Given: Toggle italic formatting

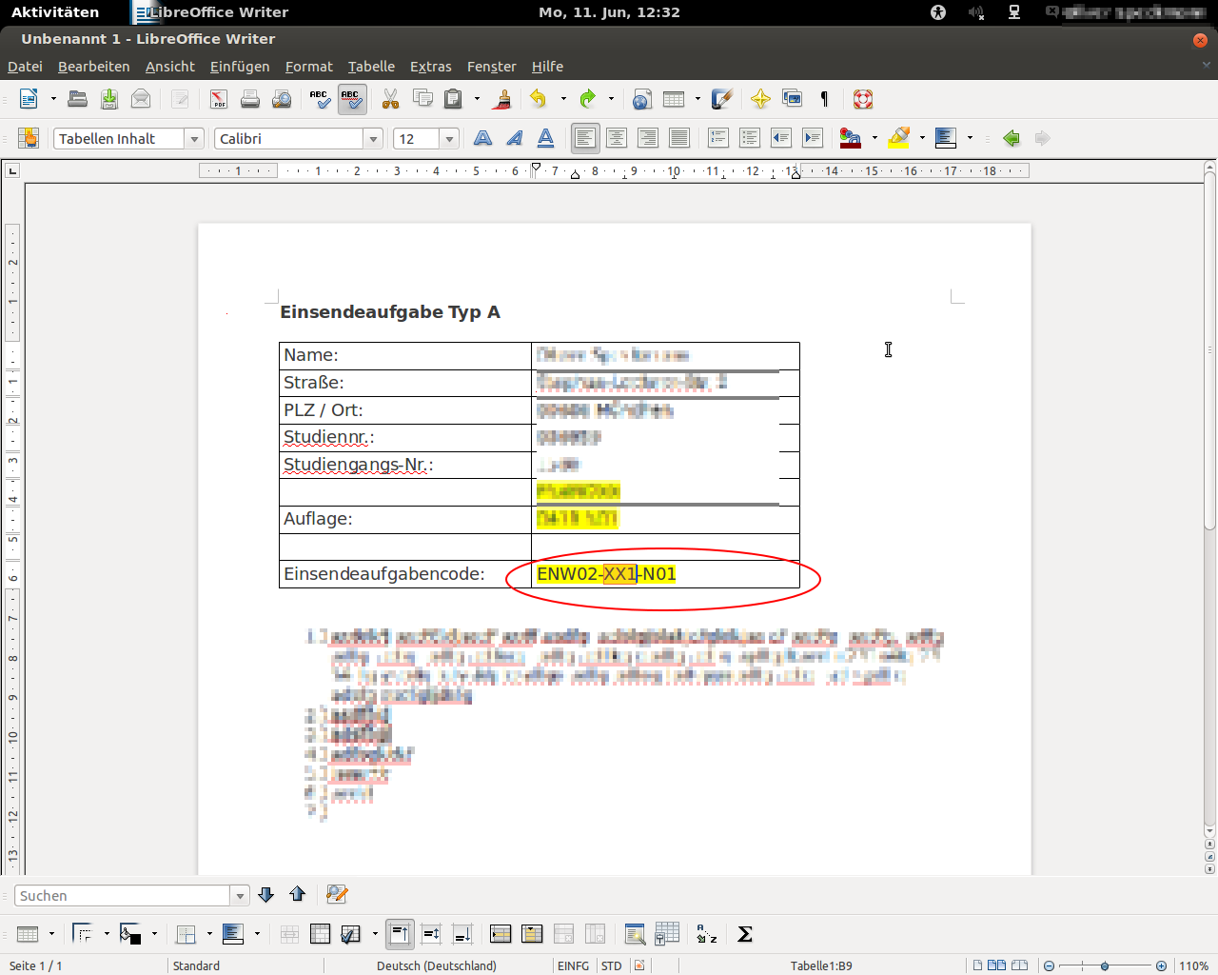Looking at the screenshot, I should 515,139.
